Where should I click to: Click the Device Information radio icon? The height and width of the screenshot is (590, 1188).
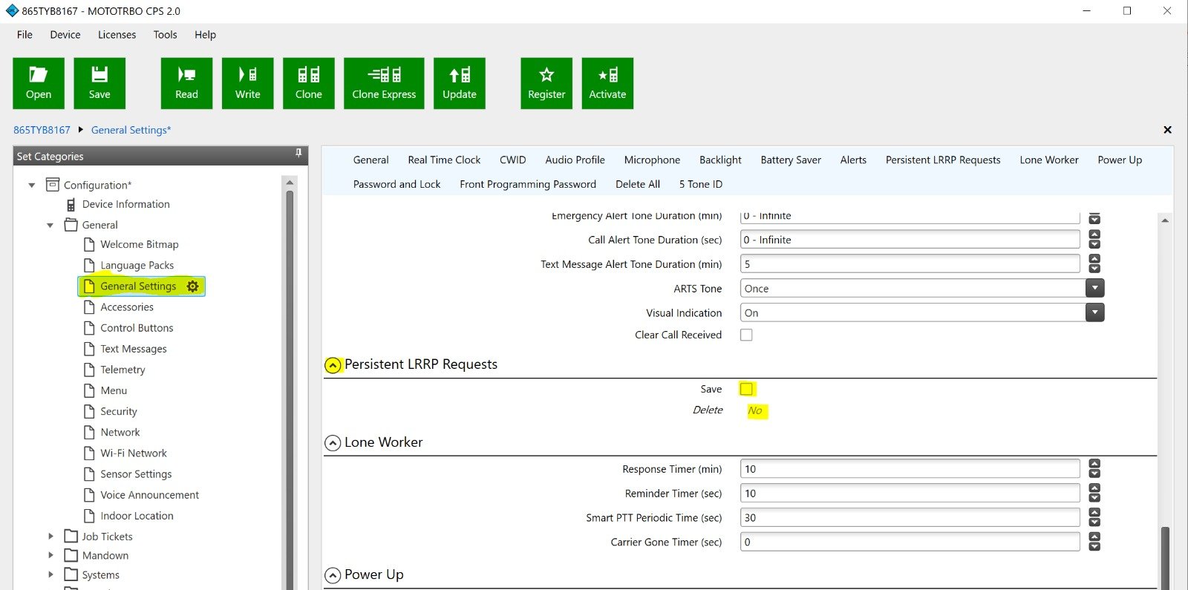click(x=71, y=205)
